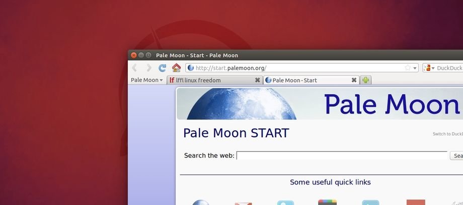Open the Home page icon
The image size is (463, 205).
[x=176, y=68]
